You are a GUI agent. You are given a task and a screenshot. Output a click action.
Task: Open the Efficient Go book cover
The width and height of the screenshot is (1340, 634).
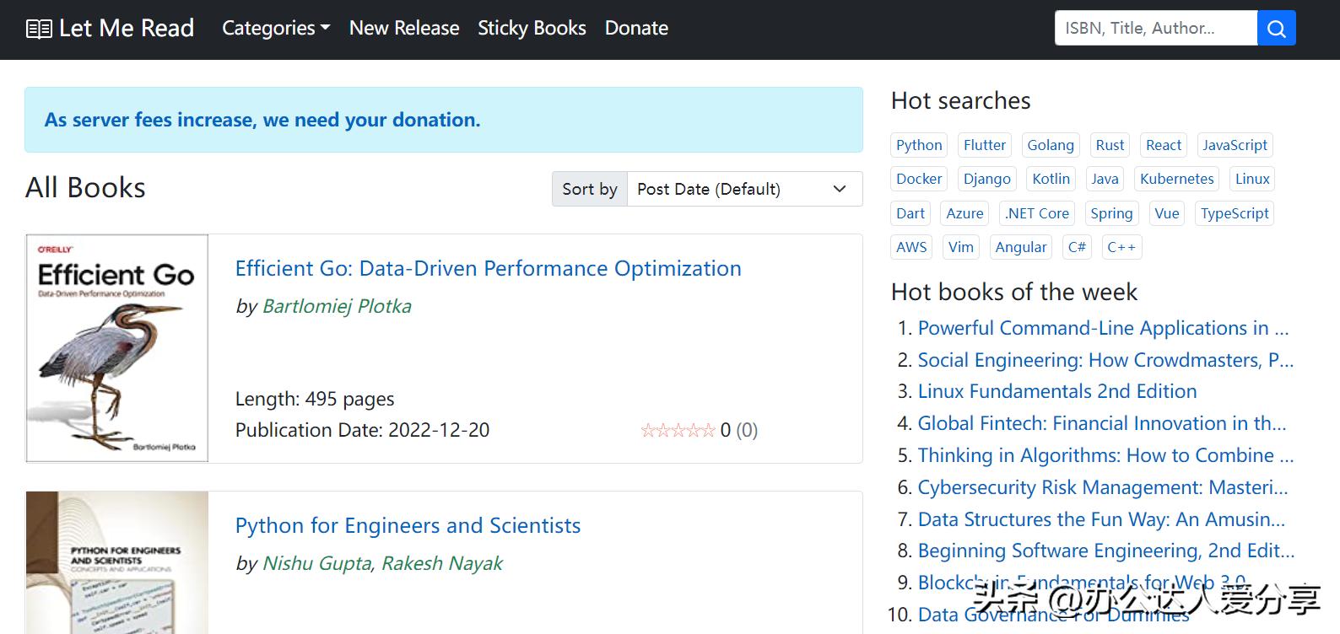(117, 348)
